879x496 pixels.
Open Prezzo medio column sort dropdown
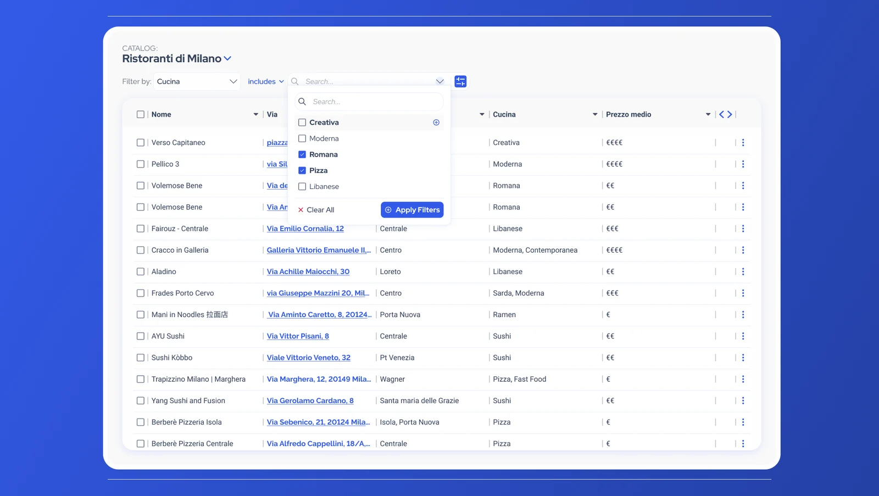708,114
